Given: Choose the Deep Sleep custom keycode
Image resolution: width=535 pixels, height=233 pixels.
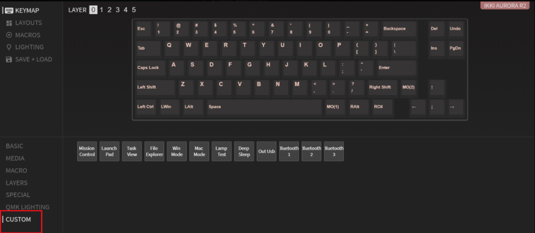Looking at the screenshot, I should click(244, 151).
